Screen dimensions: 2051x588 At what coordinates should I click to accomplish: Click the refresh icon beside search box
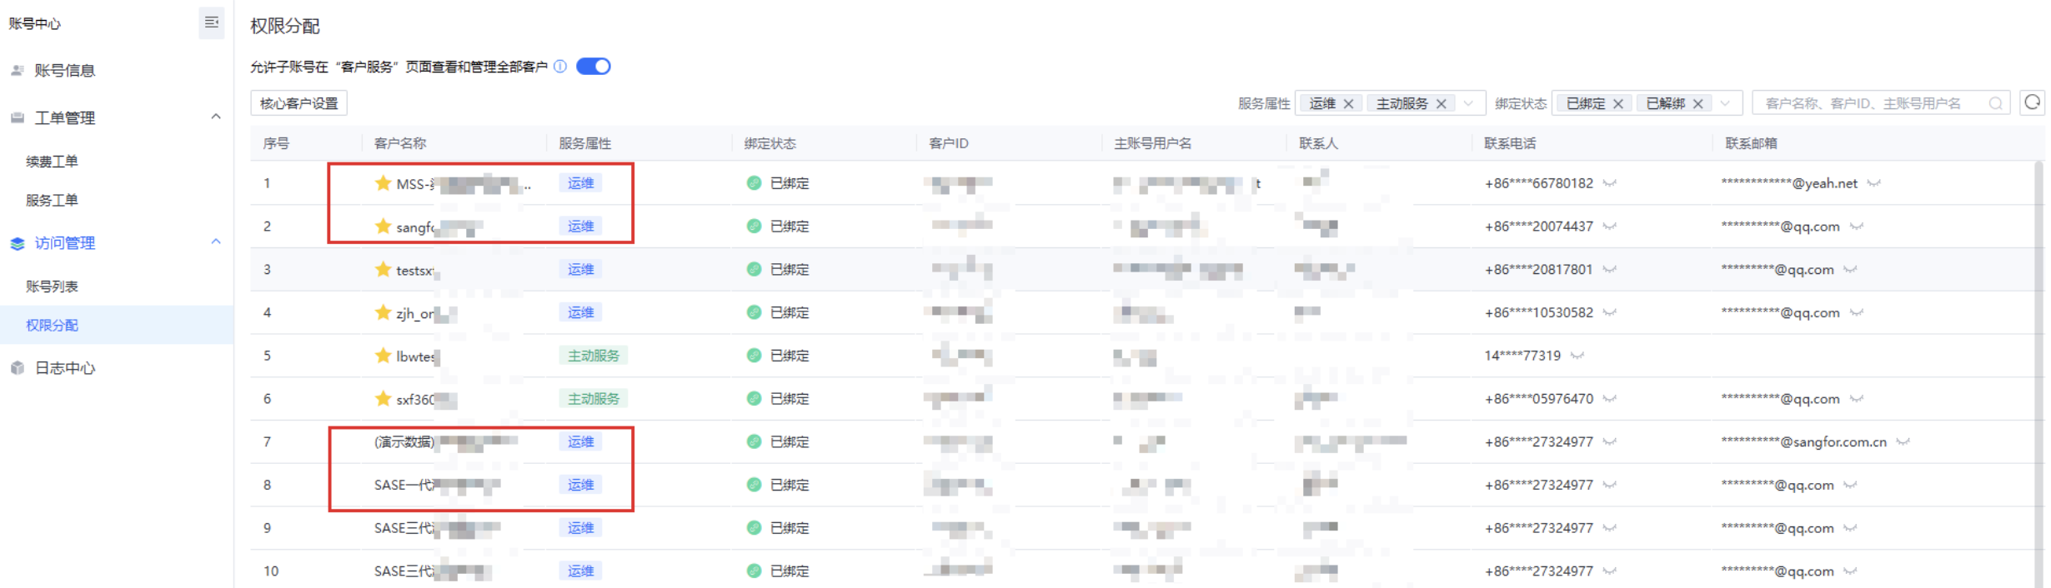point(2033,102)
